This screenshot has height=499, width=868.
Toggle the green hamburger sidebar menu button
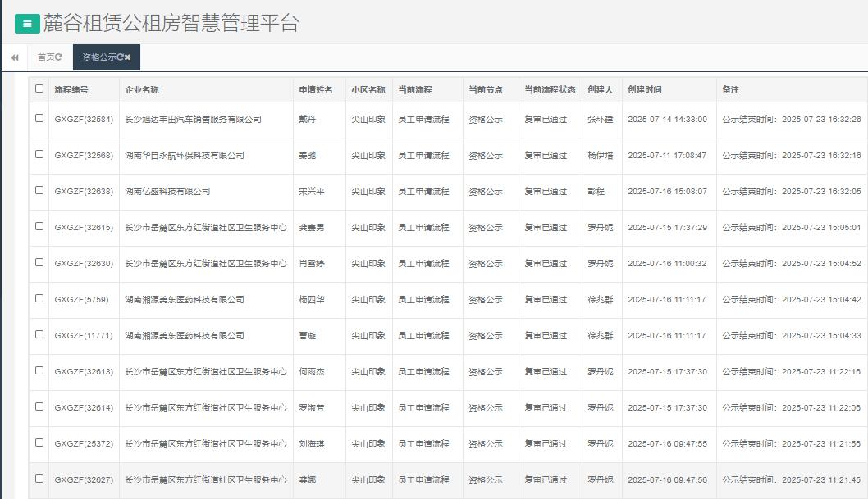(x=27, y=24)
